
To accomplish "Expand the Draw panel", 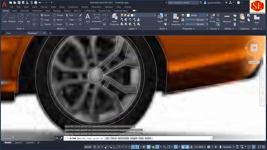I will click(x=20, y=29).
